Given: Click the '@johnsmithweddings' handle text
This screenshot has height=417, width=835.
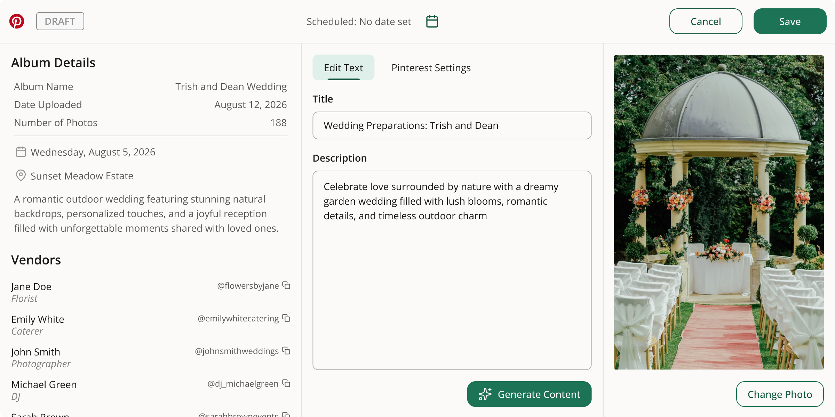Looking at the screenshot, I should coord(237,351).
